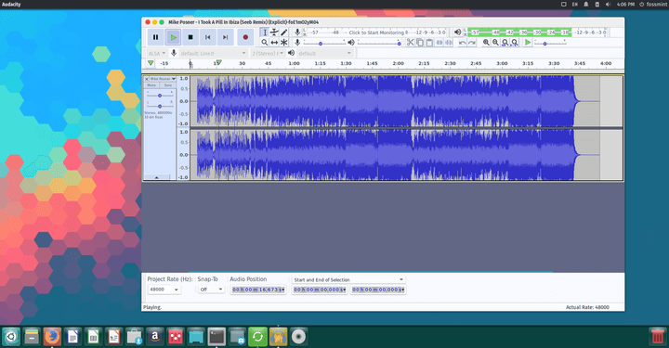
Task: Silence the audio selection
Action: [x=449, y=42]
